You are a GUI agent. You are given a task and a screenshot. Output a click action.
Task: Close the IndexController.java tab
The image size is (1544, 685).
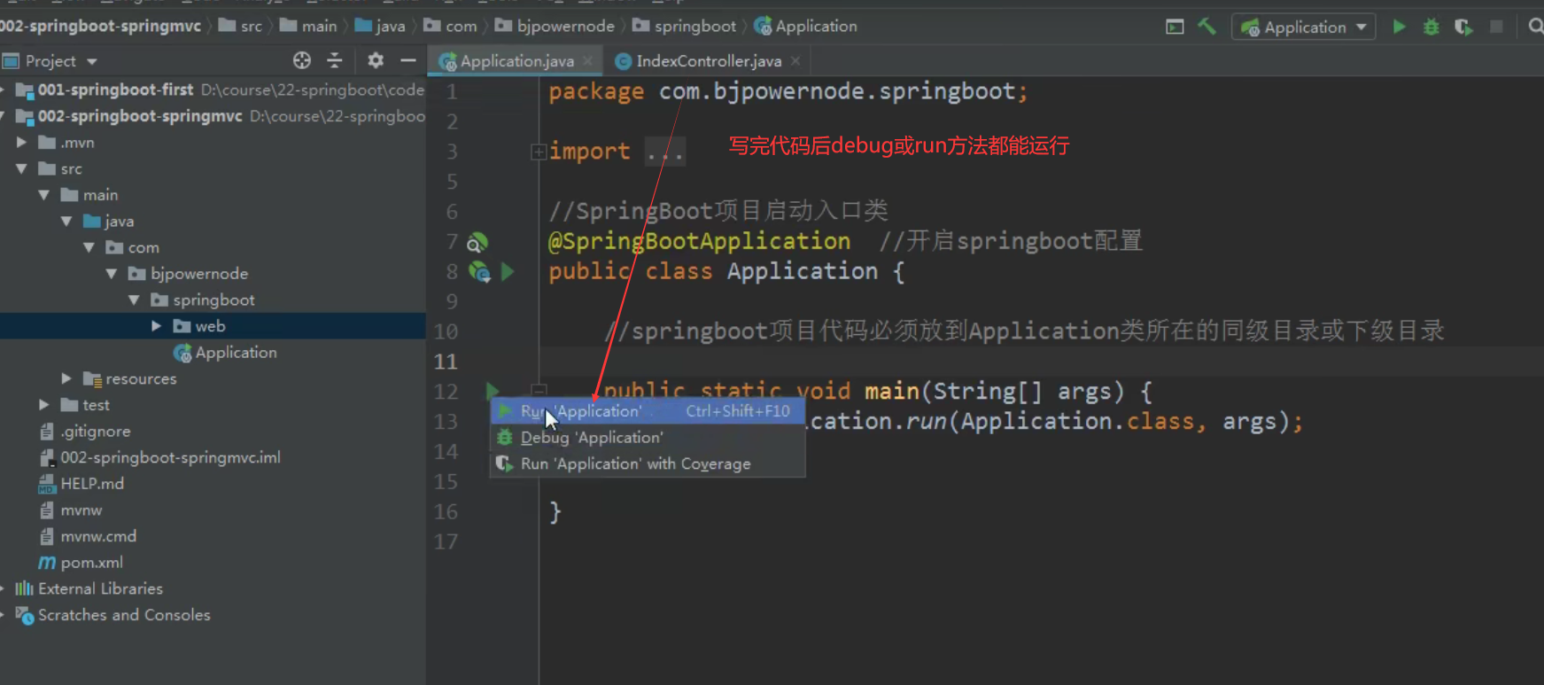tap(795, 61)
